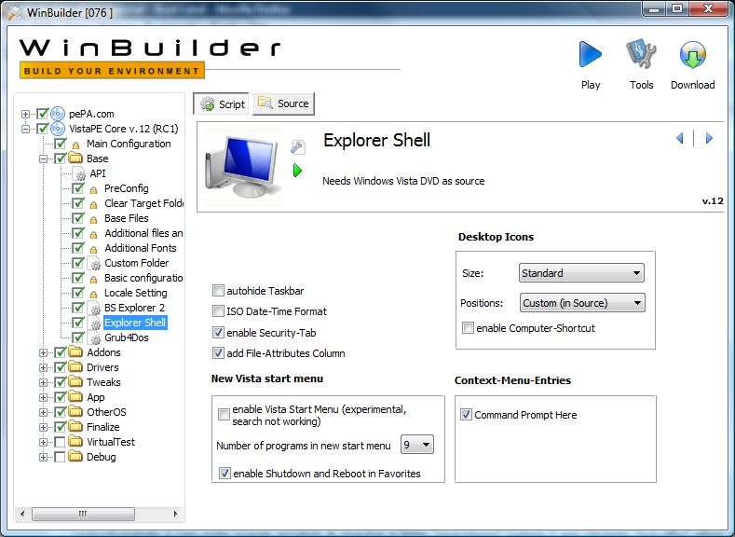The image size is (735, 537).
Task: Enable Vista Start Menu experimental checkbox
Action: tap(225, 415)
